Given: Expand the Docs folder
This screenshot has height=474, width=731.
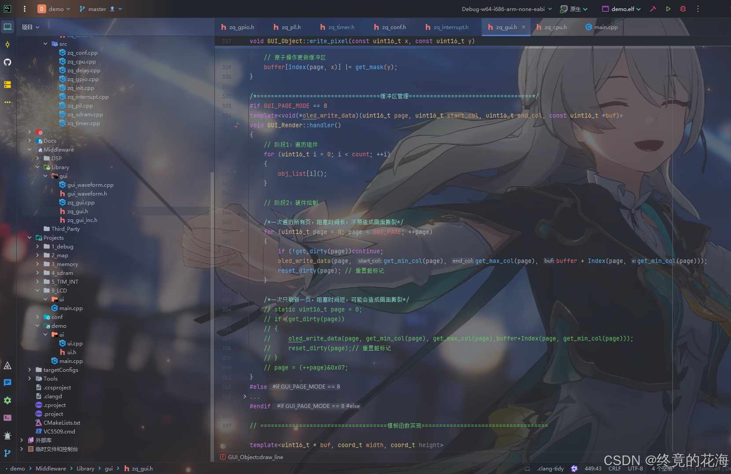Looking at the screenshot, I should pos(30,141).
